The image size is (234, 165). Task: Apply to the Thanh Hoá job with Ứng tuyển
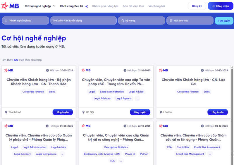pos(63,112)
